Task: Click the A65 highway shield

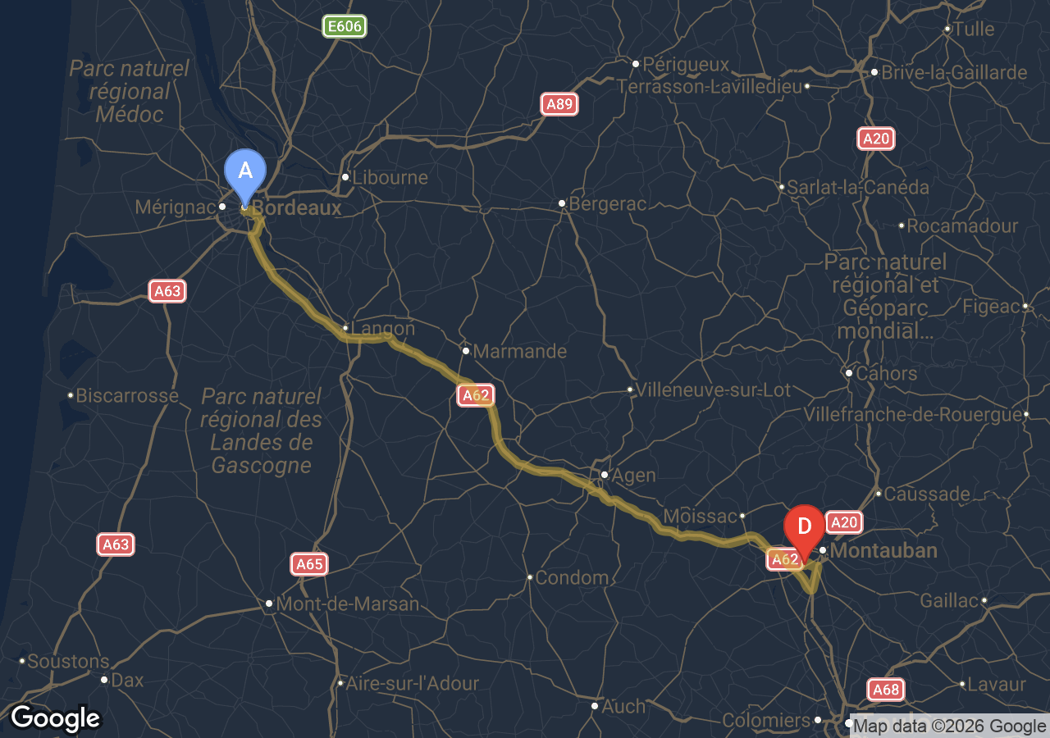Action: pos(309,564)
